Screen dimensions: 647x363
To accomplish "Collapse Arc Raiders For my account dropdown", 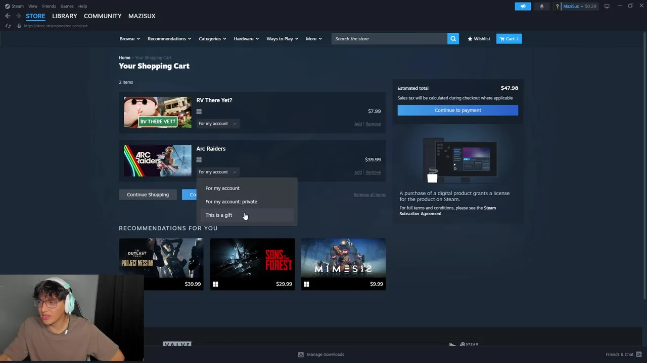I will (217, 172).
